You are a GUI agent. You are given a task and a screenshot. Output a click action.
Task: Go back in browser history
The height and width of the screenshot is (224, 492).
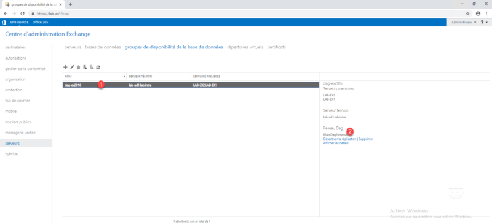coord(6,14)
